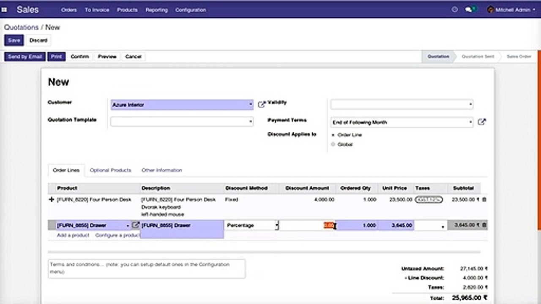The image size is (541, 304).
Task: Click Configure a product link
Action: point(117,235)
